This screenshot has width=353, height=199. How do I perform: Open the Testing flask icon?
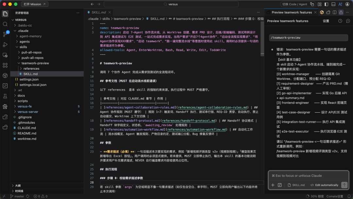[5, 96]
